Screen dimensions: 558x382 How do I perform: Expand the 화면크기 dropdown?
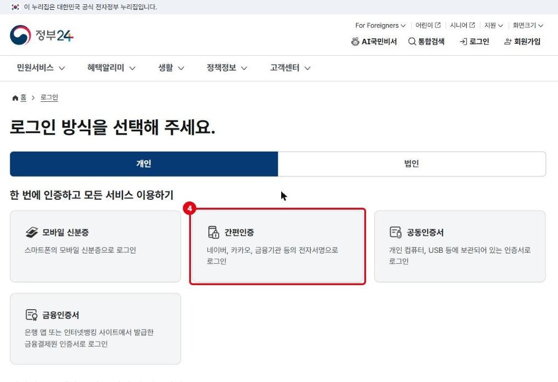pyautogui.click(x=528, y=25)
